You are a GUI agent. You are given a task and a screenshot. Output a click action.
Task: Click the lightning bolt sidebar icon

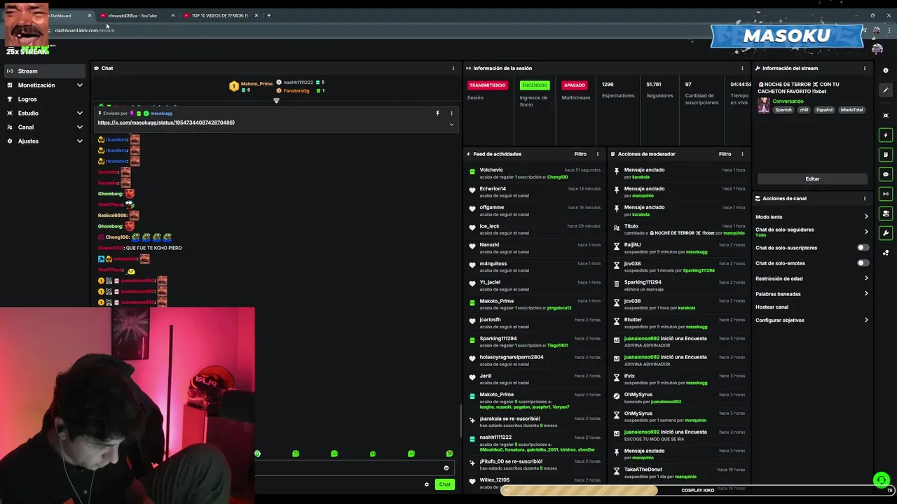pyautogui.click(x=886, y=135)
